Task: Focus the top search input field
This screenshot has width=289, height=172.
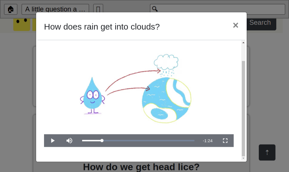Action: click(220, 9)
